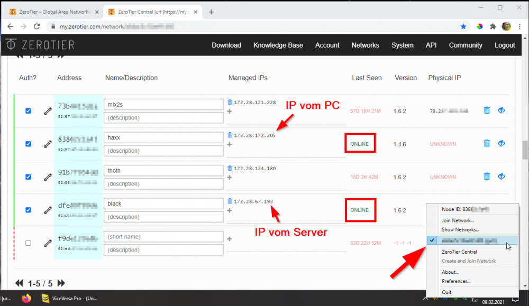Viewport: 529px width, 306px height.
Task: Click the ZeroTier logo
Action: click(x=40, y=44)
